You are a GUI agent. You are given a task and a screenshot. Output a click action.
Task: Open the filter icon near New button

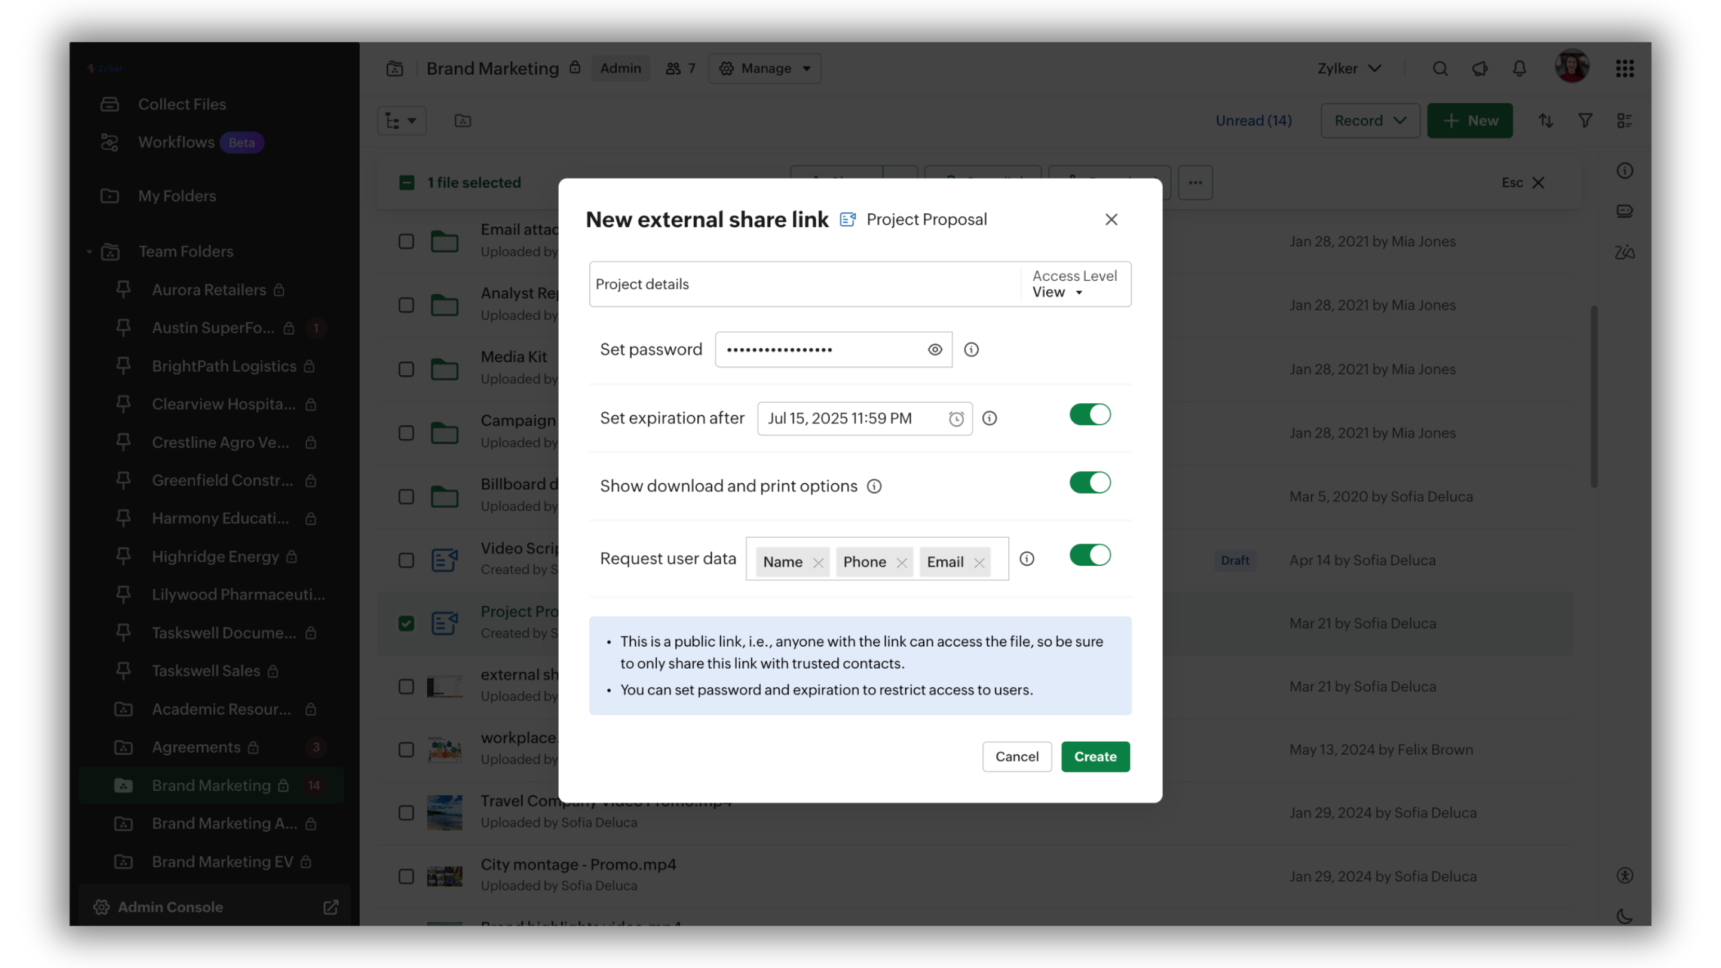(1585, 120)
